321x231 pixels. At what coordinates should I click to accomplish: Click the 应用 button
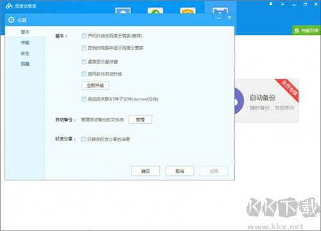click(x=214, y=171)
